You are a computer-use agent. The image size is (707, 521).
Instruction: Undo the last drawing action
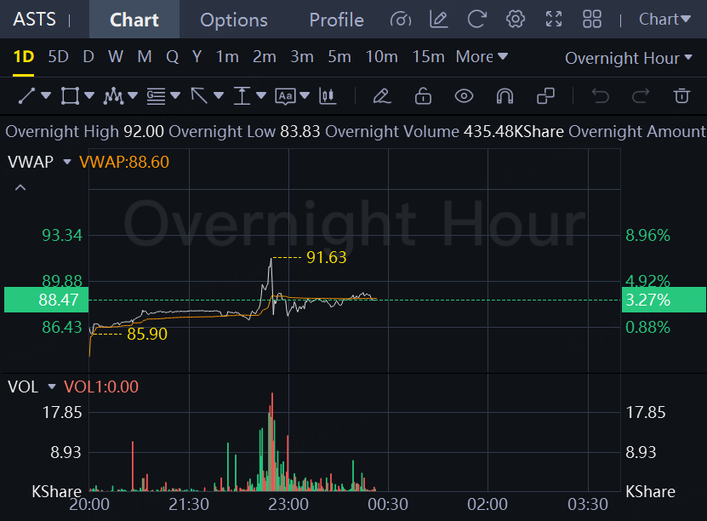pos(600,95)
